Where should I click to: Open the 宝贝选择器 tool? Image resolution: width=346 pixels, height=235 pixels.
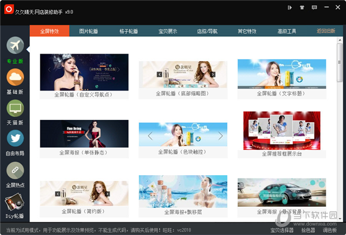pyautogui.click(x=282, y=230)
